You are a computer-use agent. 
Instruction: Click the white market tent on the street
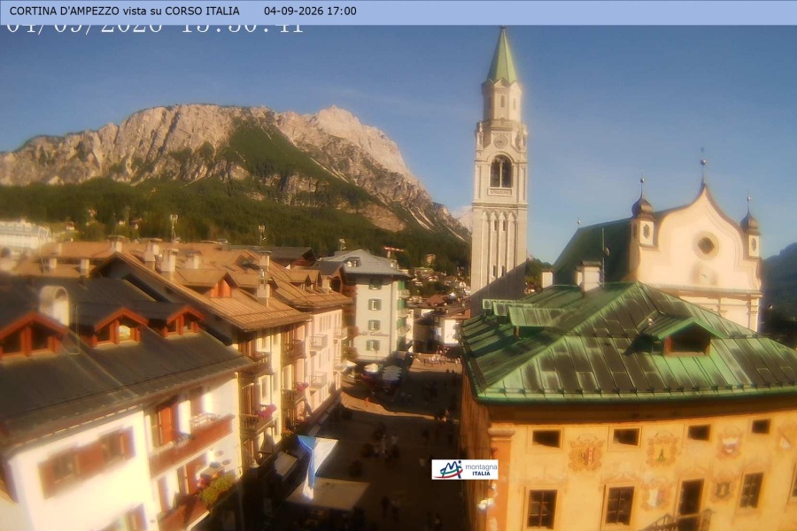[329, 494]
